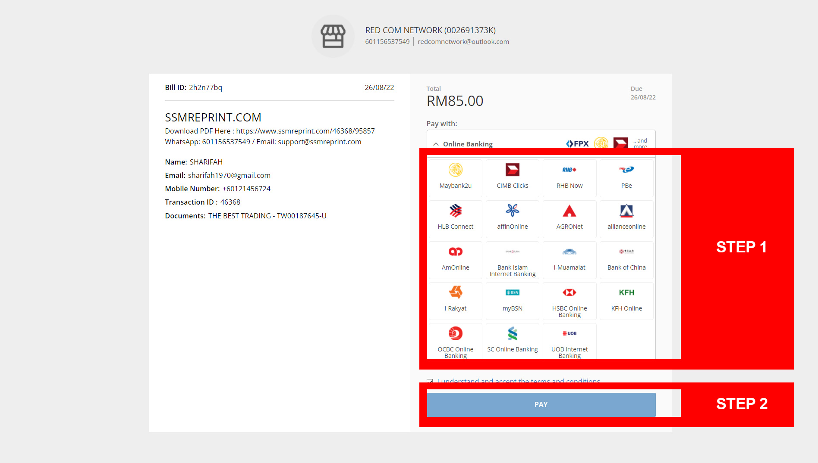Pick RHB Now online banking

pos(569,178)
